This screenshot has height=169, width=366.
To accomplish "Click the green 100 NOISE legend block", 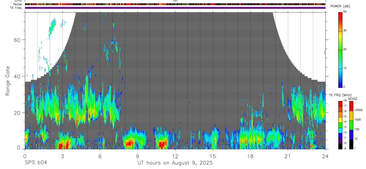I will pos(351,125).
